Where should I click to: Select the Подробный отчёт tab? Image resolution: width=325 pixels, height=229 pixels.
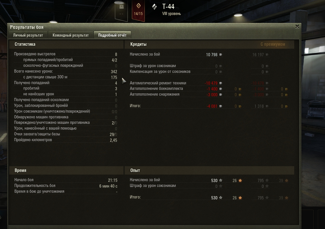[112, 35]
